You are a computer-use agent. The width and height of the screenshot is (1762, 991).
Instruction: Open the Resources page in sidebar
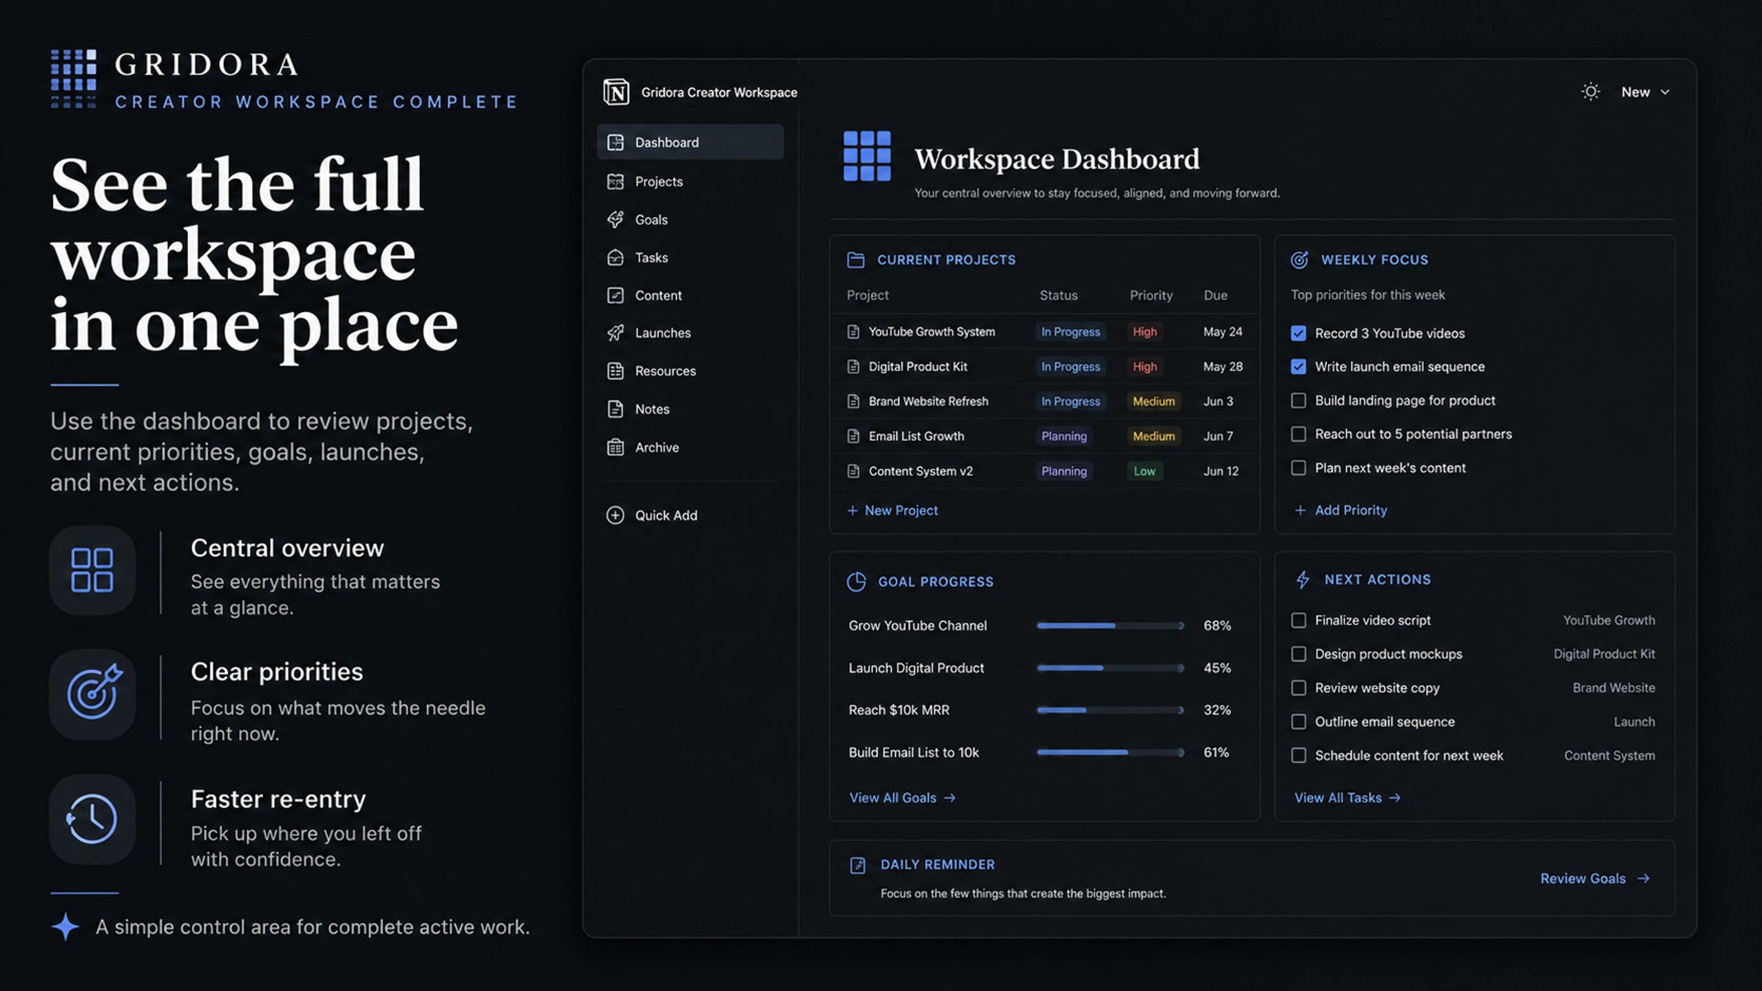pos(690,371)
